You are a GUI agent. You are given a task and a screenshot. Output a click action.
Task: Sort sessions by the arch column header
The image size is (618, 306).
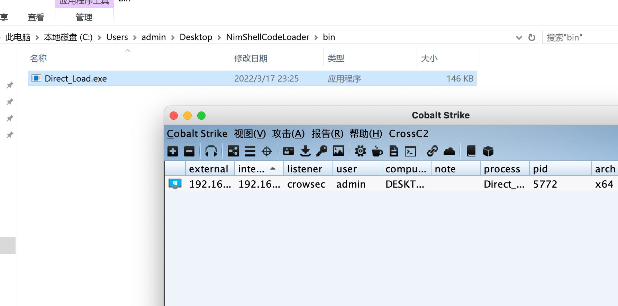(x=605, y=169)
